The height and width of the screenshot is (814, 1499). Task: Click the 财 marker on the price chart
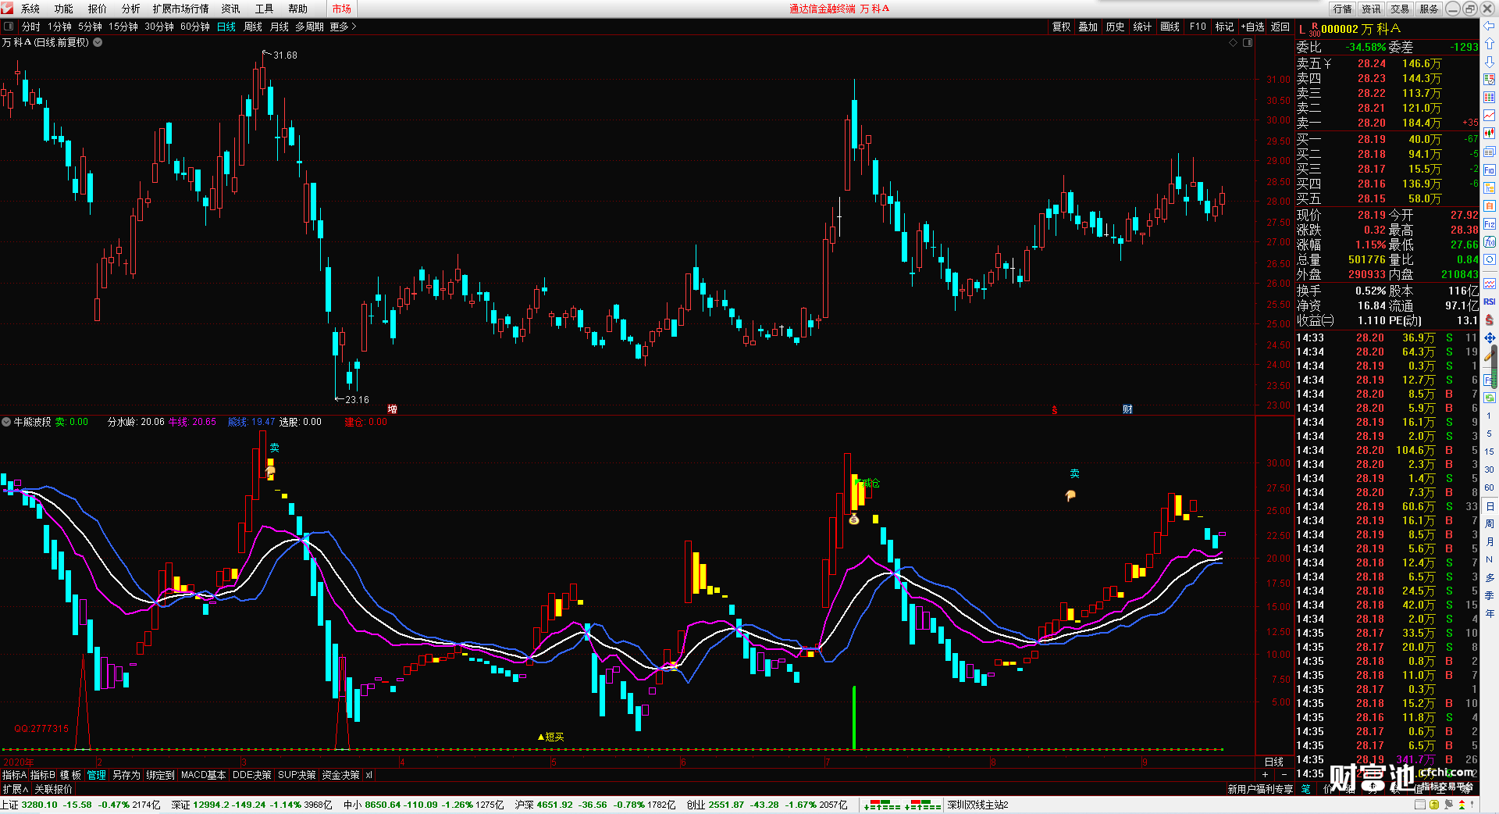click(x=1127, y=409)
